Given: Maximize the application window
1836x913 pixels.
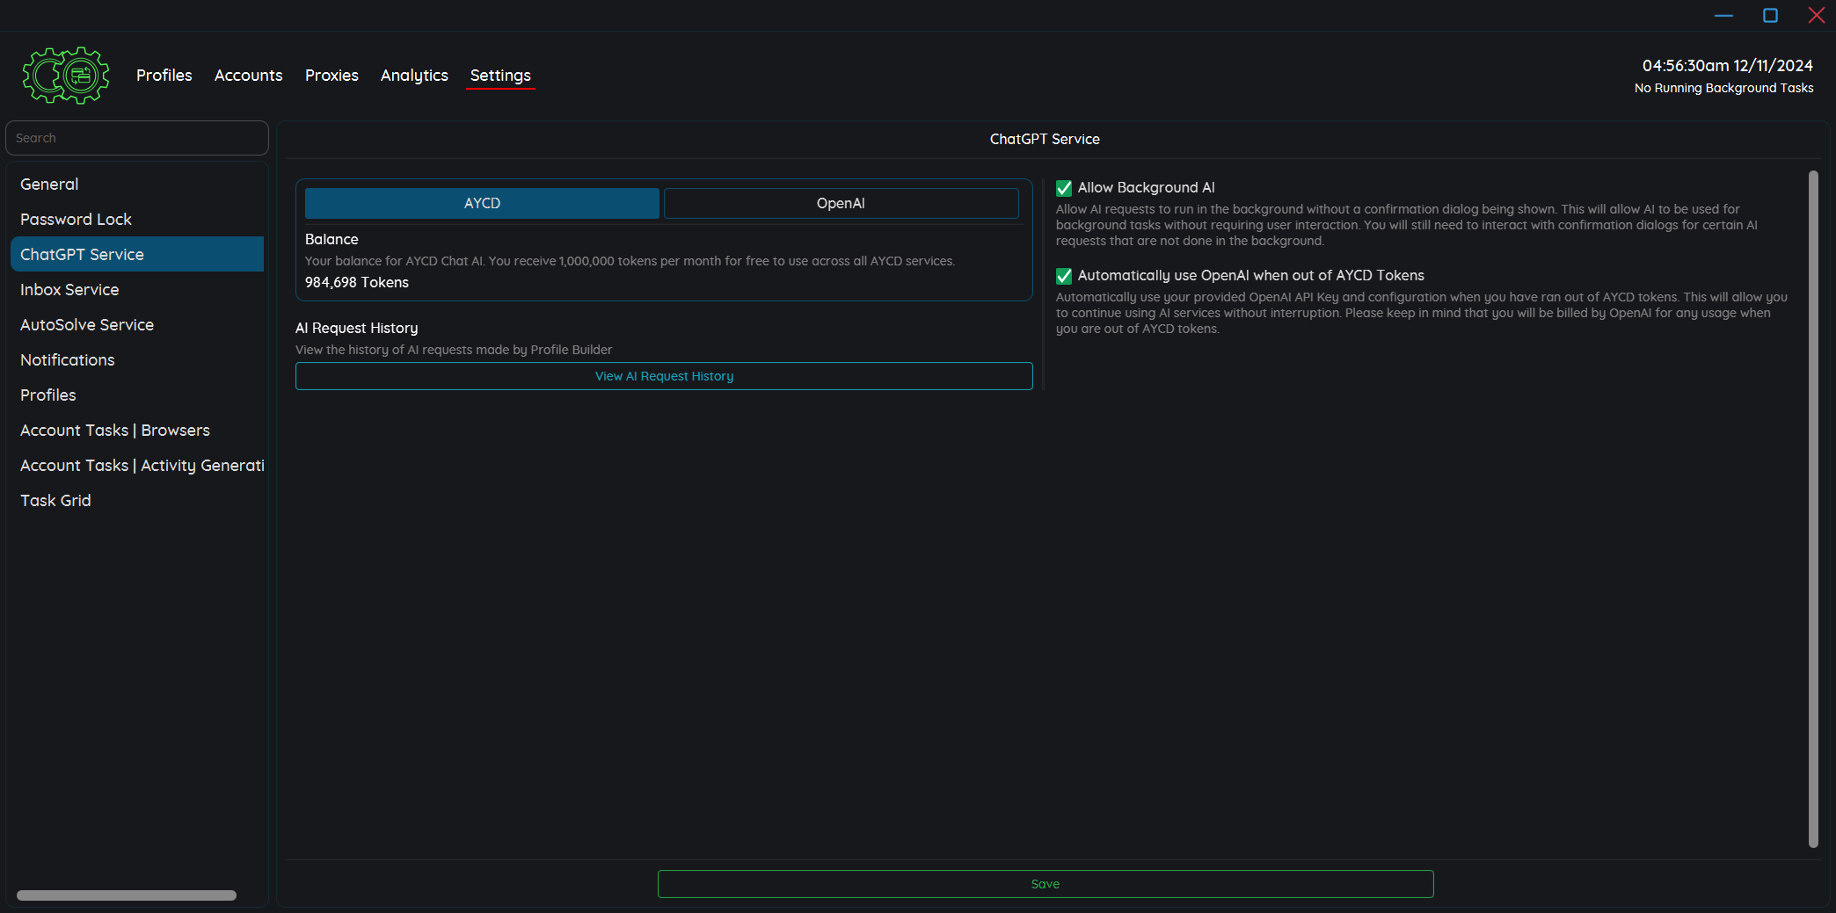Looking at the screenshot, I should [x=1770, y=15].
